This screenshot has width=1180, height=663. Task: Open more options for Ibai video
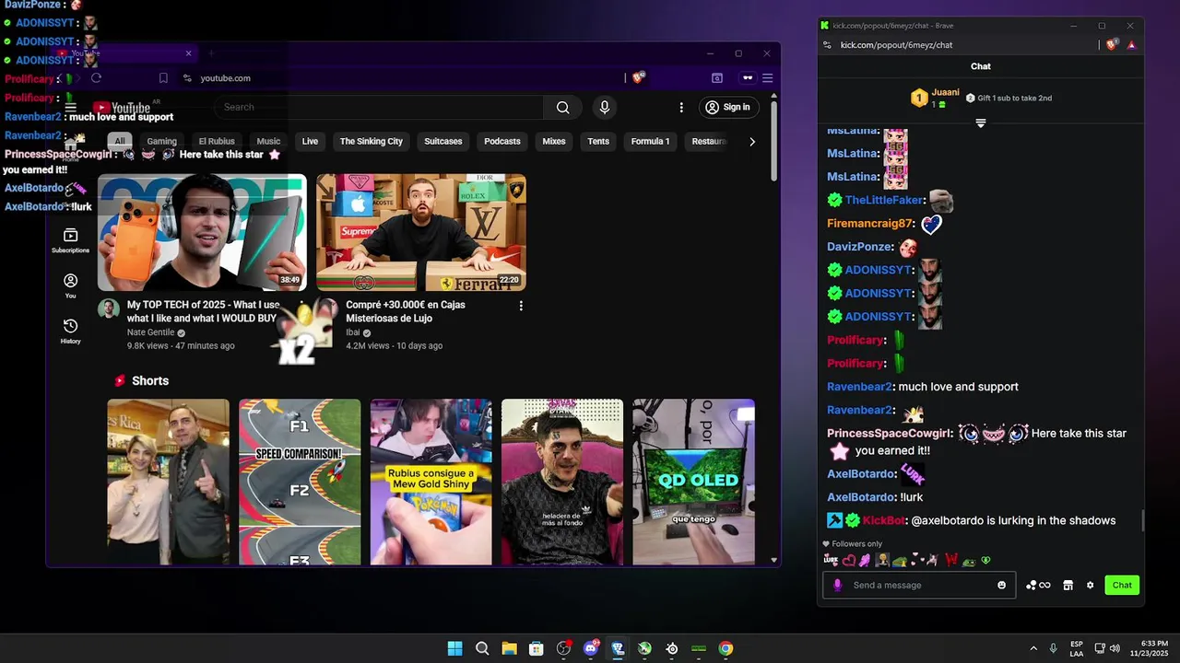[521, 306]
